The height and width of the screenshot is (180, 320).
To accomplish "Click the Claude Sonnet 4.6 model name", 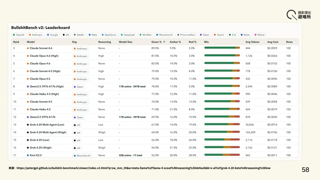I will (41, 48).
